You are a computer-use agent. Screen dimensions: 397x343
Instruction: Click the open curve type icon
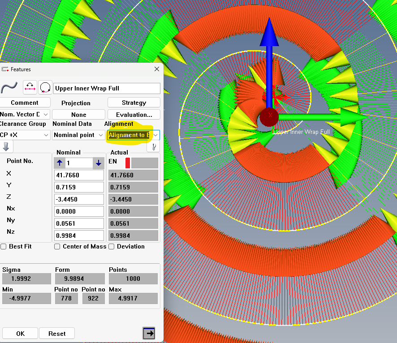30,88
